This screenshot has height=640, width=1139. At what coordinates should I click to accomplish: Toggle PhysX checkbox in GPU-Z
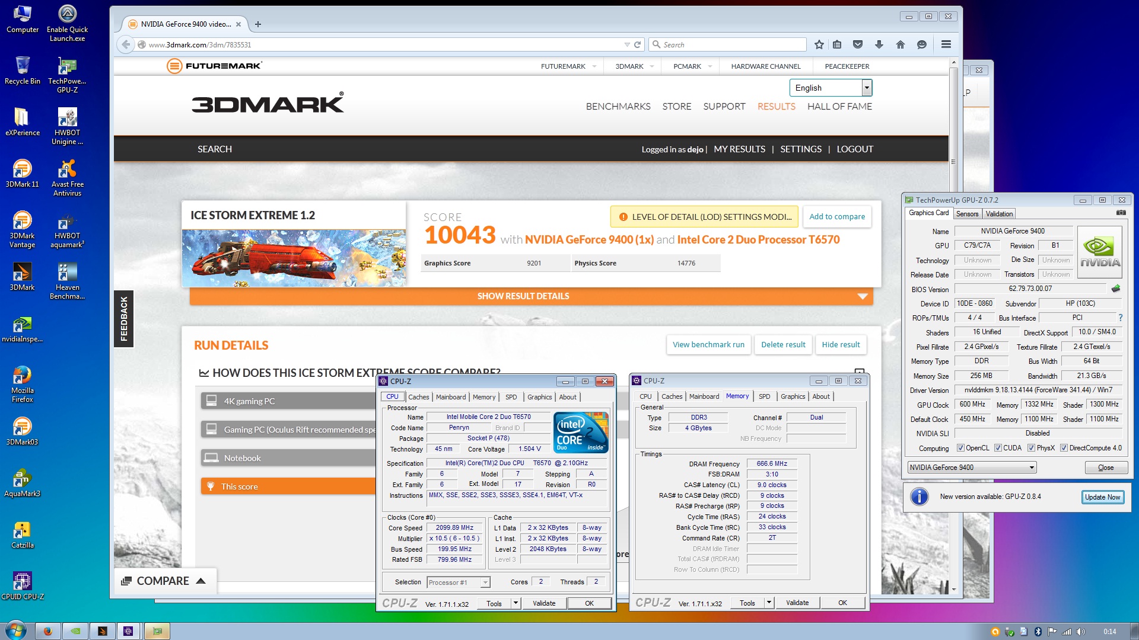[1031, 448]
